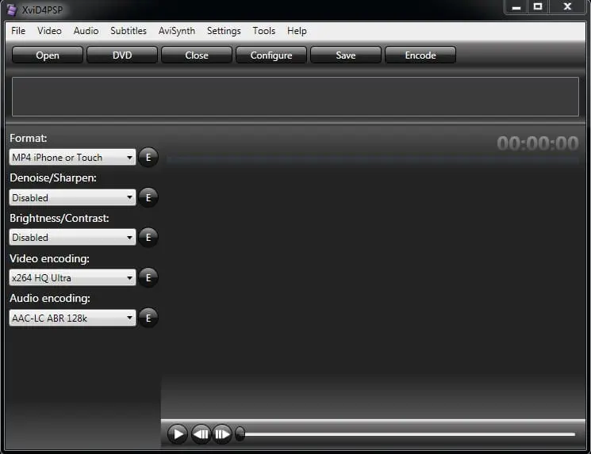Edit the Format preset with its E button
Screen dimensions: 591x454
[x=148, y=158]
